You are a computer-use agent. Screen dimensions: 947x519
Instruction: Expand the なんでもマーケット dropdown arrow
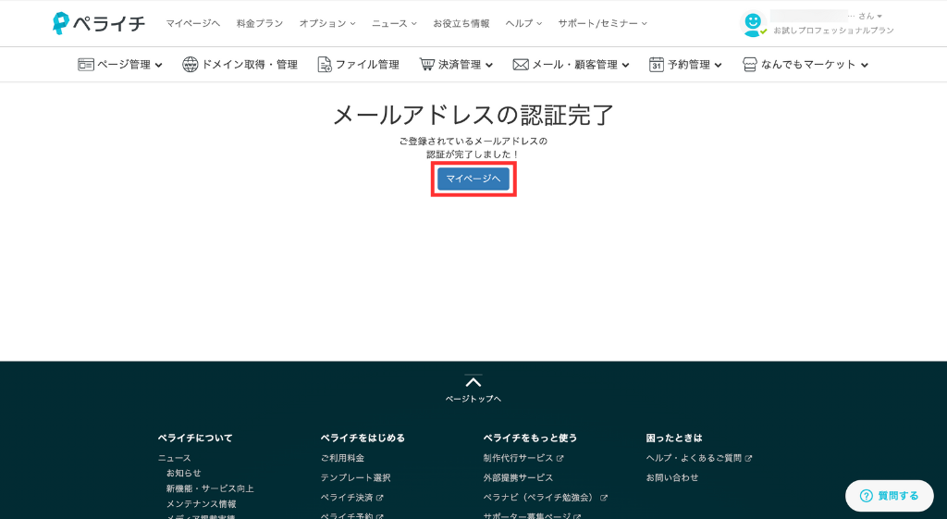point(865,66)
